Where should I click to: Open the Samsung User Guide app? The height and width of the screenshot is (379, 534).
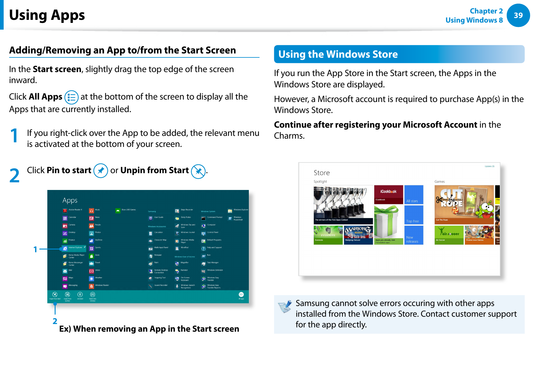click(x=156, y=218)
